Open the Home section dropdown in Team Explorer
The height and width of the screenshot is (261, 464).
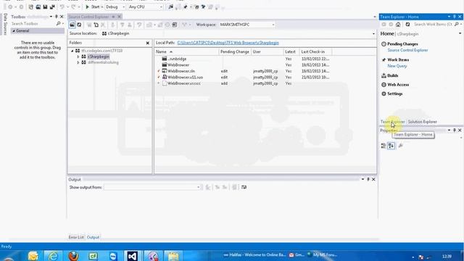pos(460,34)
